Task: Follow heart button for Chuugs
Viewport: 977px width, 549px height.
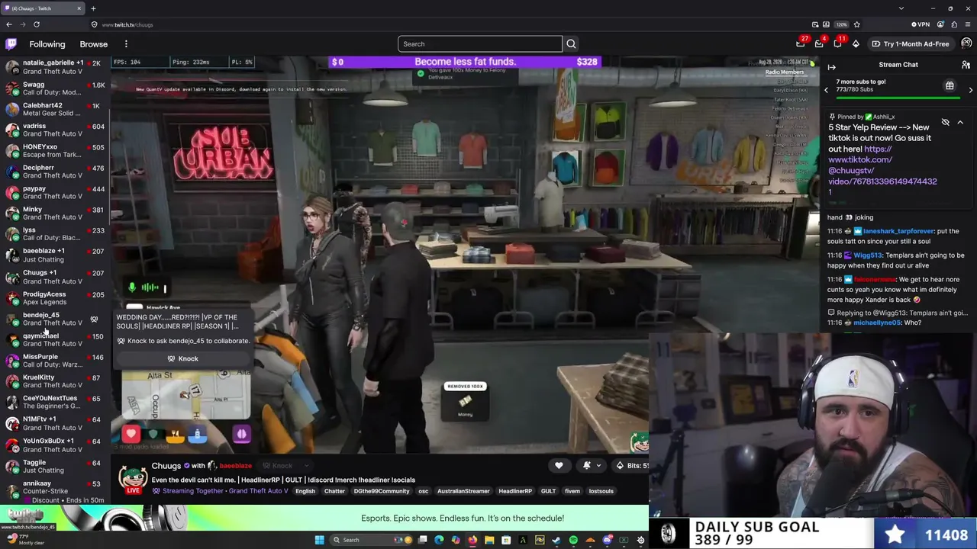Action: click(559, 465)
